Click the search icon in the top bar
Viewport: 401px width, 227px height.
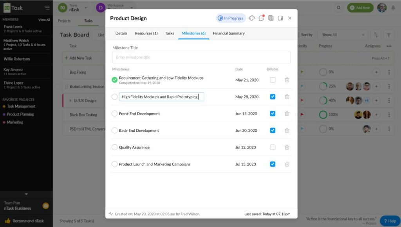tap(338, 7)
